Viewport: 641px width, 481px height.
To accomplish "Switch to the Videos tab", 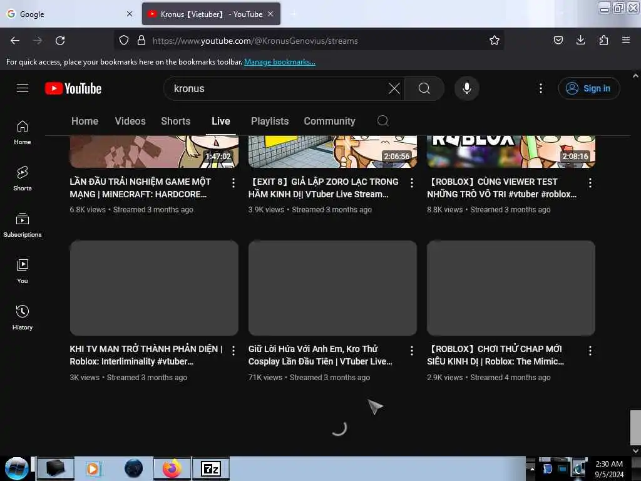I will [130, 121].
